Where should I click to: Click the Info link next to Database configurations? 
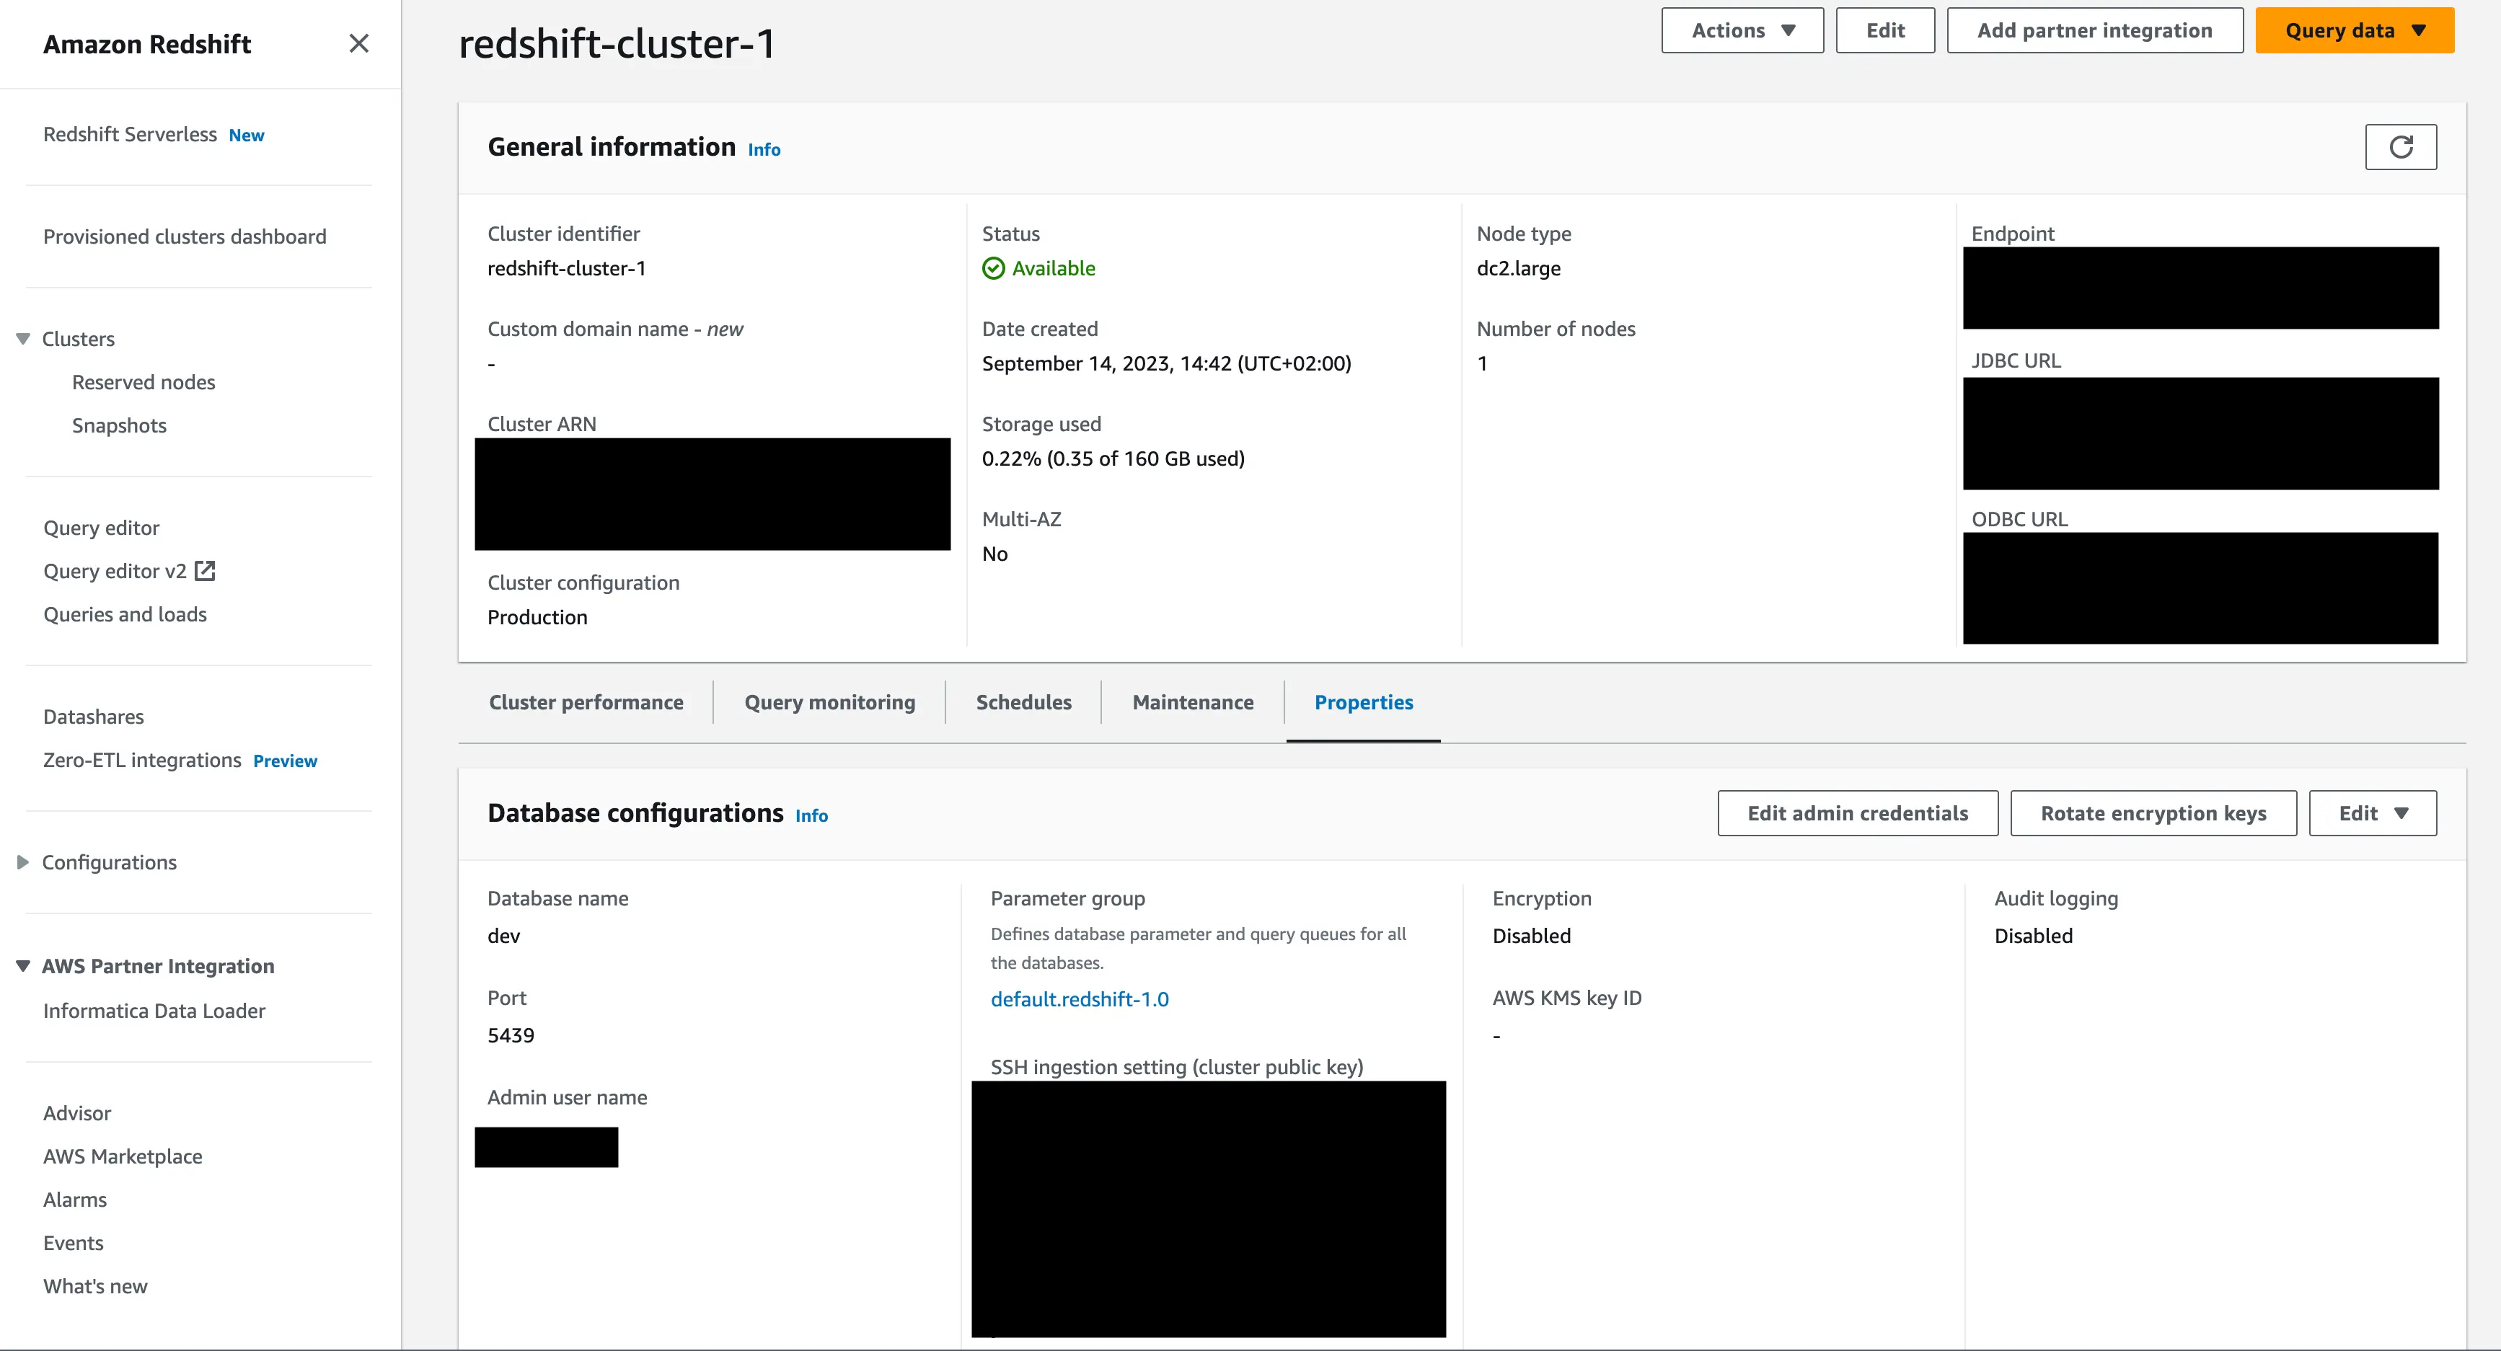[x=811, y=816]
